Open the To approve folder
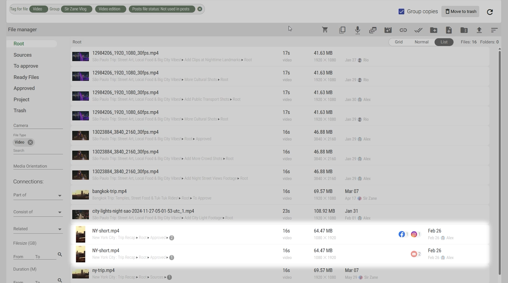Screen dimensions: 508x283 (x=26, y=66)
